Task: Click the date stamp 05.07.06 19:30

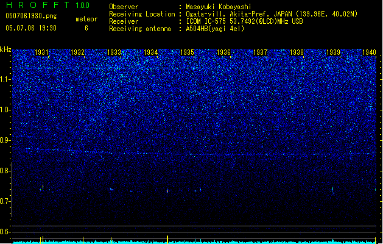Action: (31, 28)
